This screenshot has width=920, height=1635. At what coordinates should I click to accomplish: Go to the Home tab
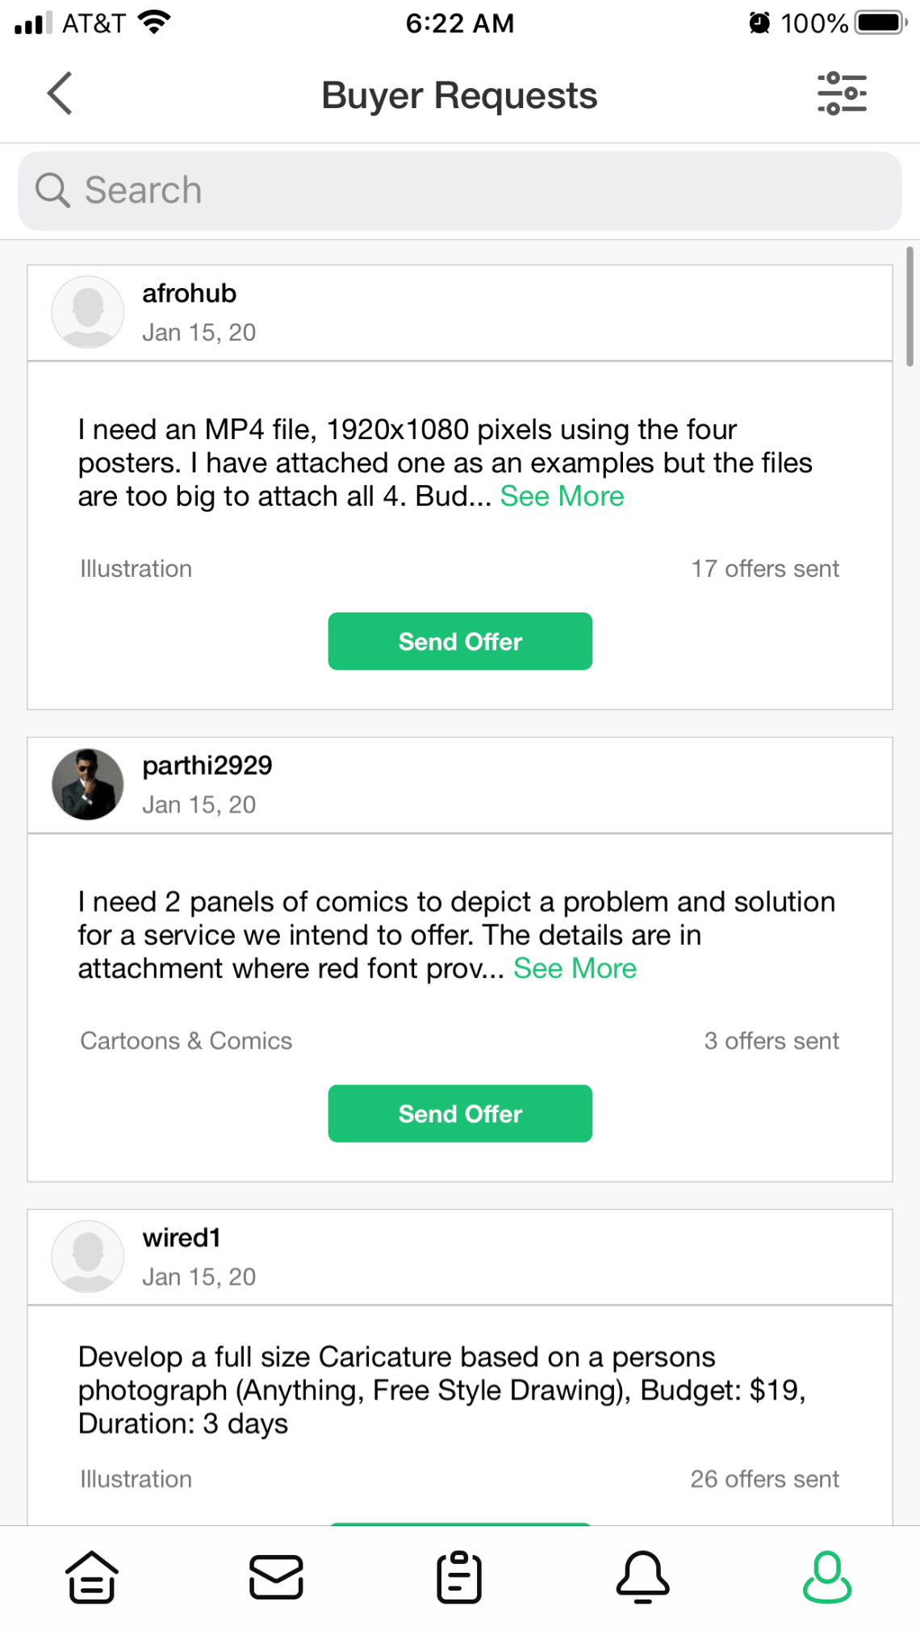92,1576
